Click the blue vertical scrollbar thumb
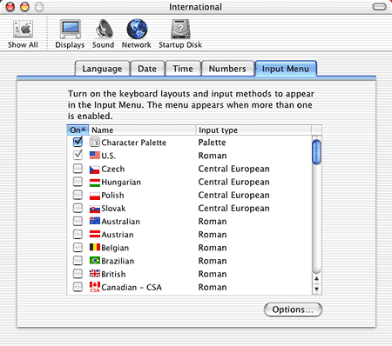Image resolution: width=392 pixels, height=346 pixels. 316,152
